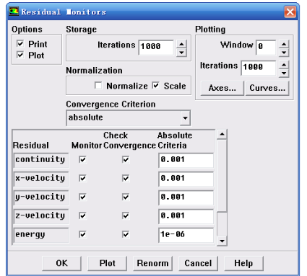Click the Renorm button
This screenshot has height=276, width=307.
click(x=152, y=263)
